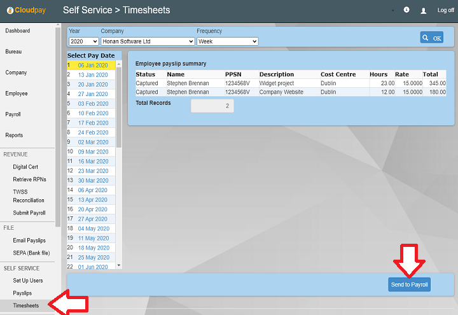Click the round notification icon in header
The image size is (458, 315).
[x=406, y=10]
